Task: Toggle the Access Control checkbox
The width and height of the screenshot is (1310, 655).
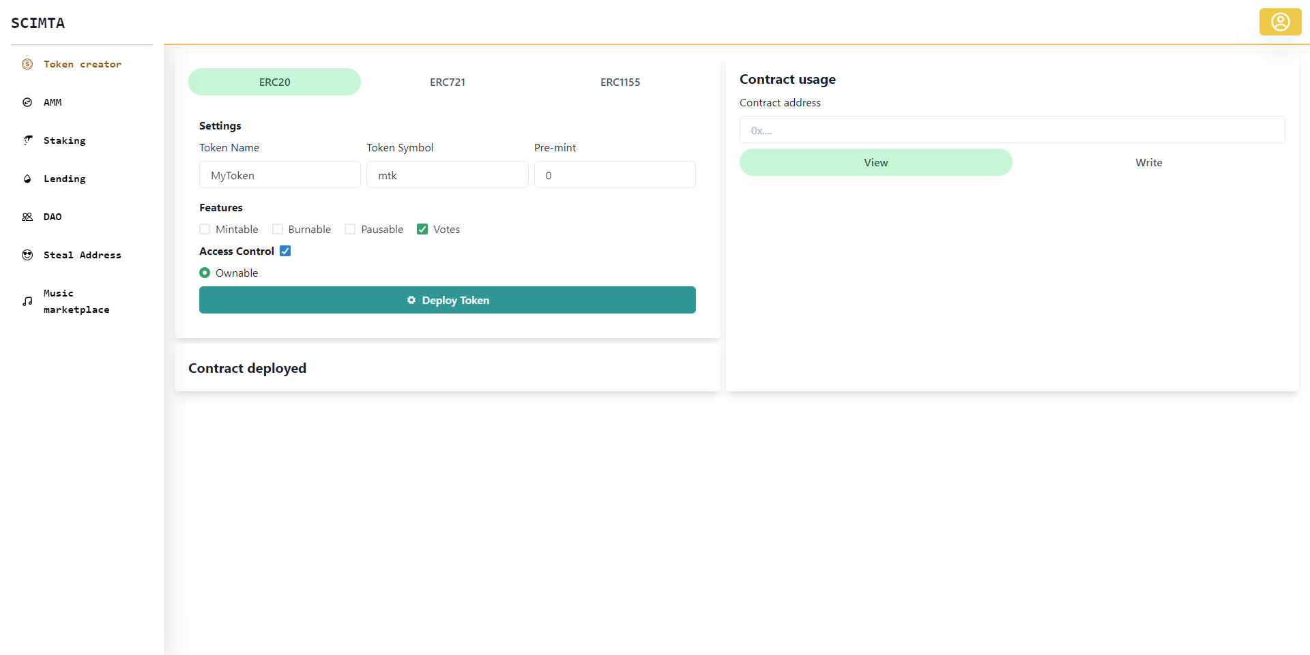Action: (x=285, y=251)
